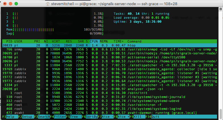223x120 pixels.
Task: Click the window title text
Action: tap(114, 4)
